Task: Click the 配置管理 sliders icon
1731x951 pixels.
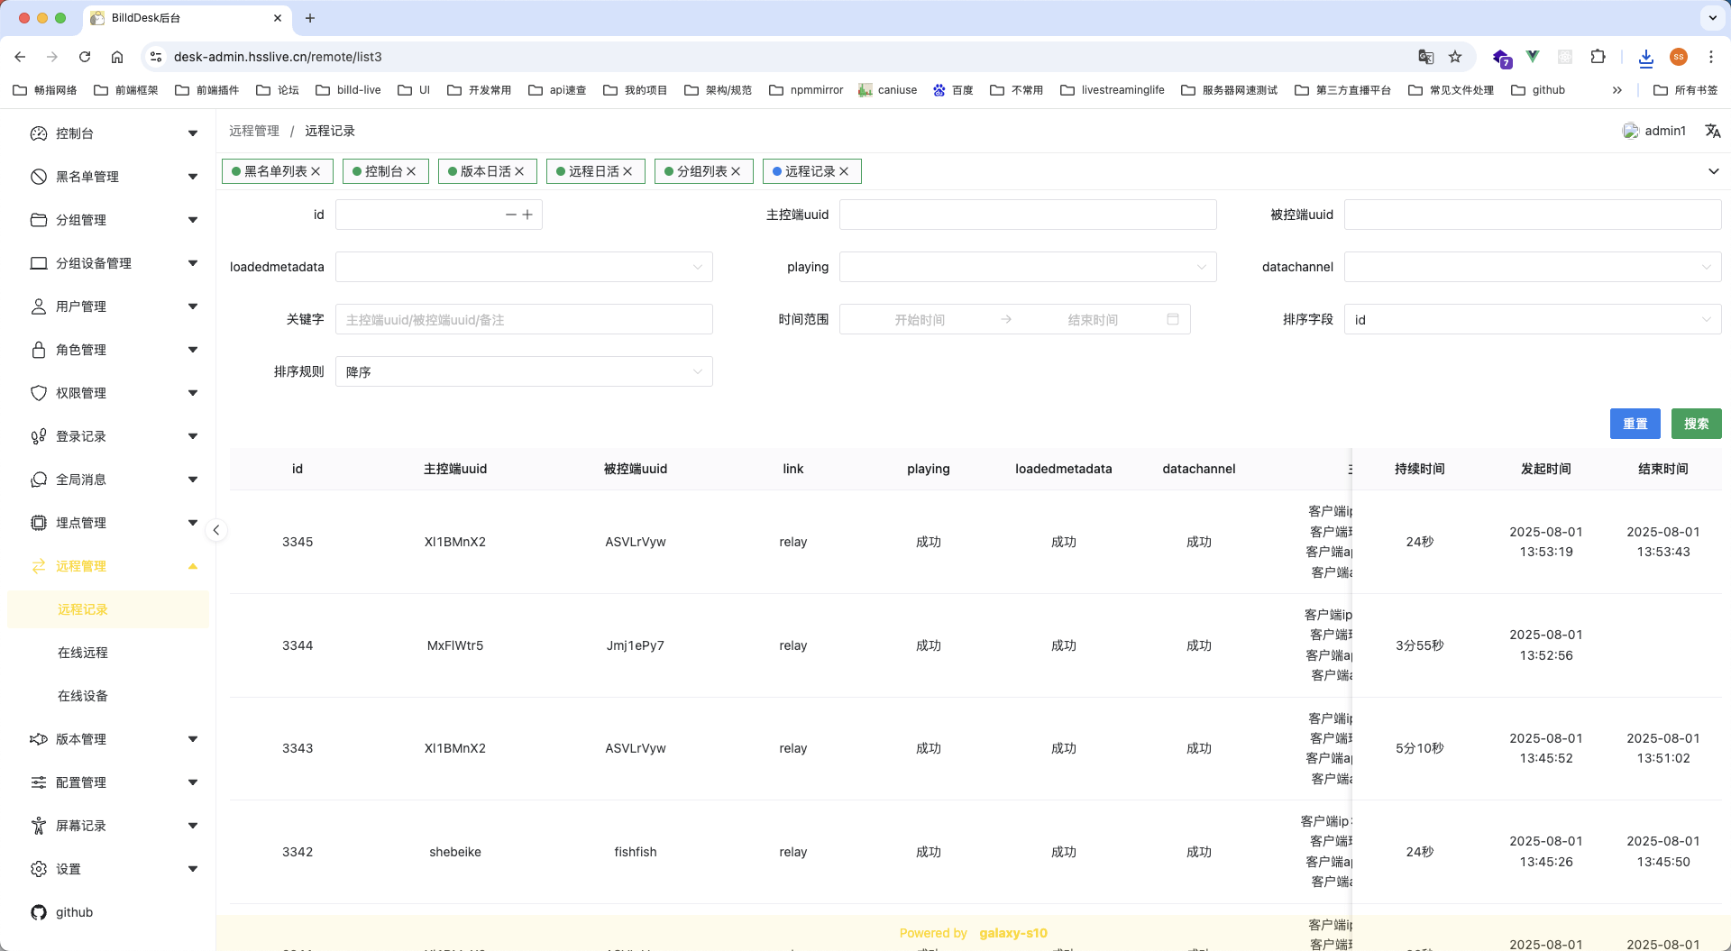Action: coord(39,782)
